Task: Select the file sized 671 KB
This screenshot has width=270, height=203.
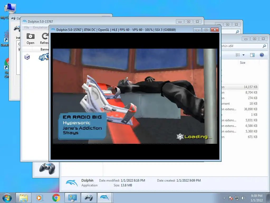Action: coord(240,137)
